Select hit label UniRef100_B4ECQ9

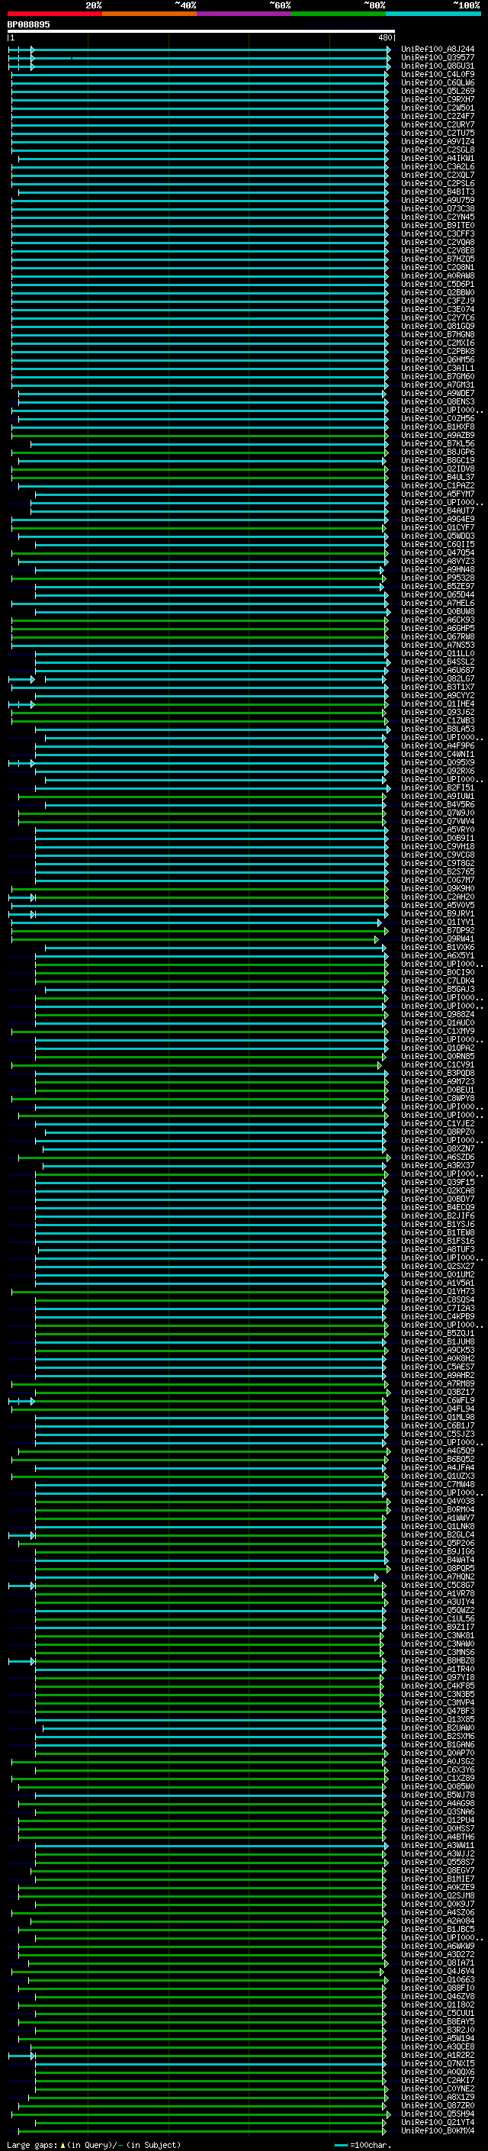click(x=438, y=1207)
